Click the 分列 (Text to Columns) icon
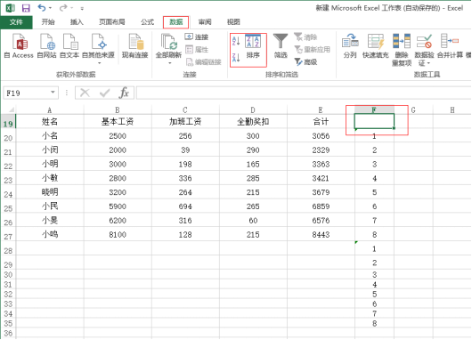 (350, 46)
